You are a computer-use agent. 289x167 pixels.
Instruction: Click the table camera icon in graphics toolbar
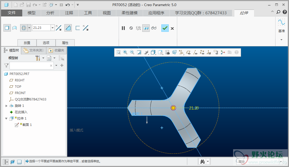[x=167, y=52]
